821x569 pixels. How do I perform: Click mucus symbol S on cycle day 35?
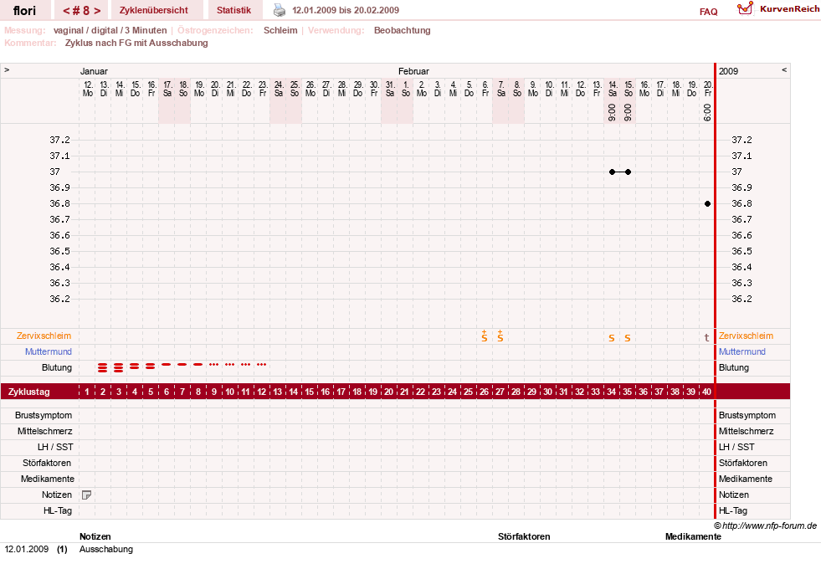628,338
